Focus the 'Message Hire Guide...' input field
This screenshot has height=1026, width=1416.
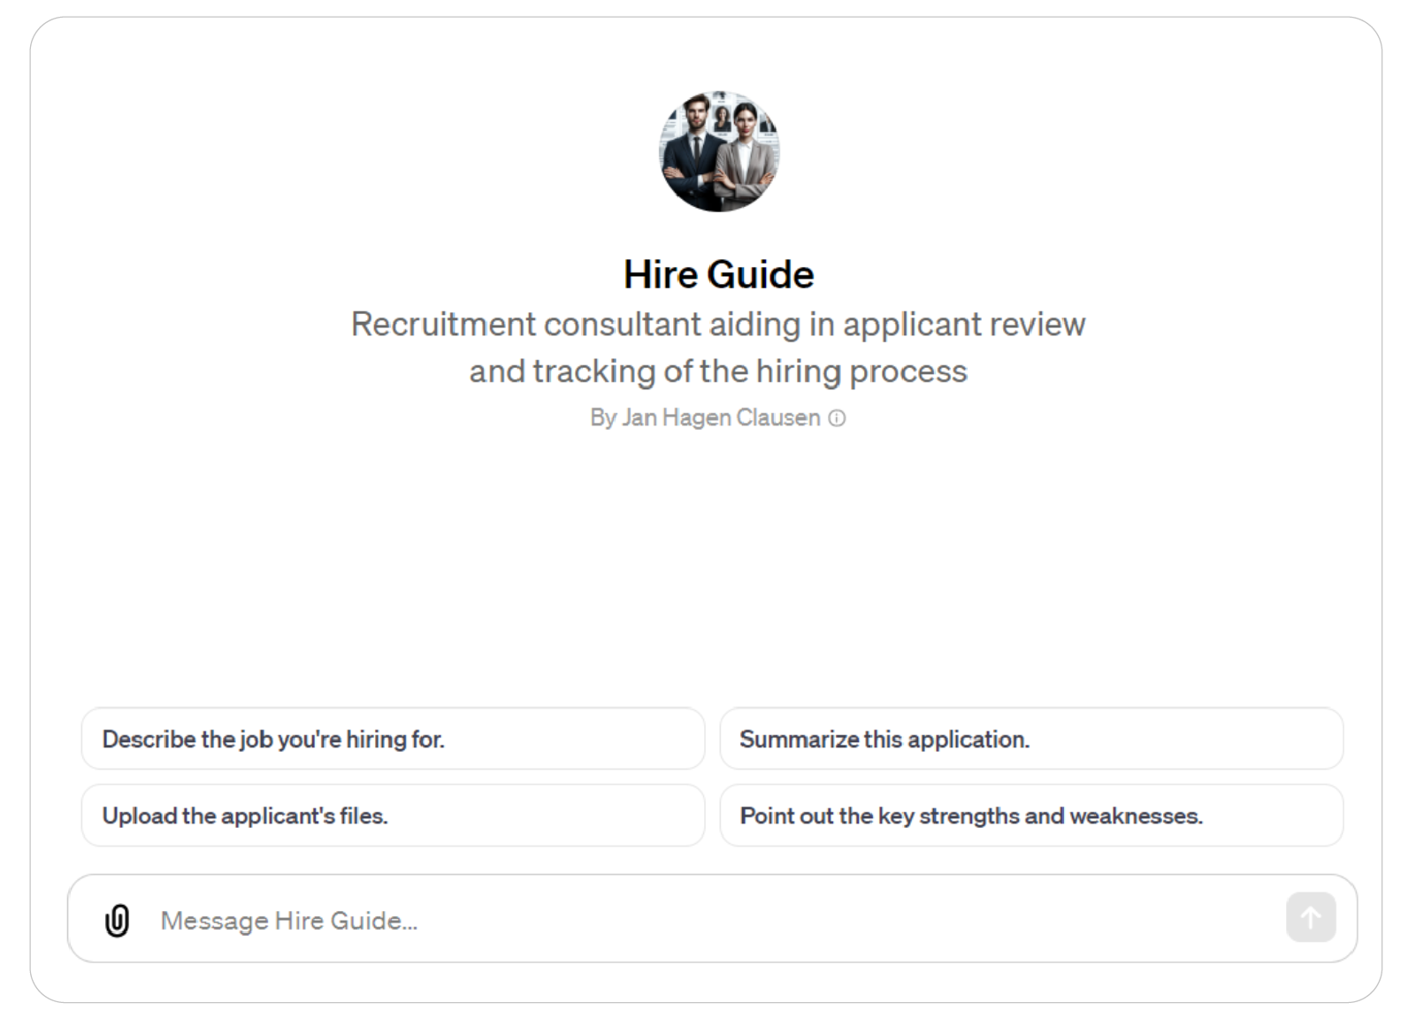pyautogui.click(x=712, y=920)
